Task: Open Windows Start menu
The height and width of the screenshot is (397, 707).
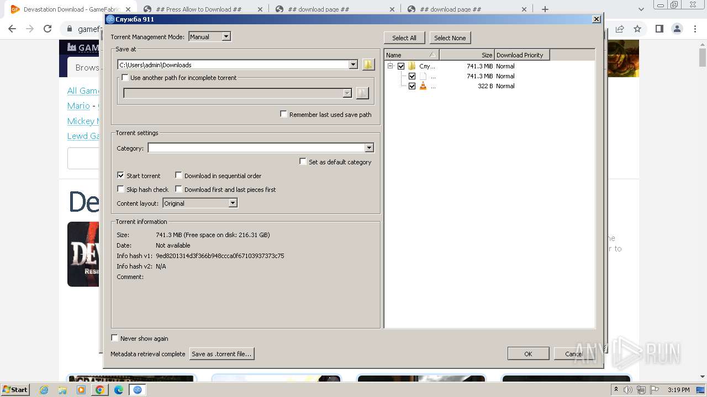Action: tap(15, 389)
